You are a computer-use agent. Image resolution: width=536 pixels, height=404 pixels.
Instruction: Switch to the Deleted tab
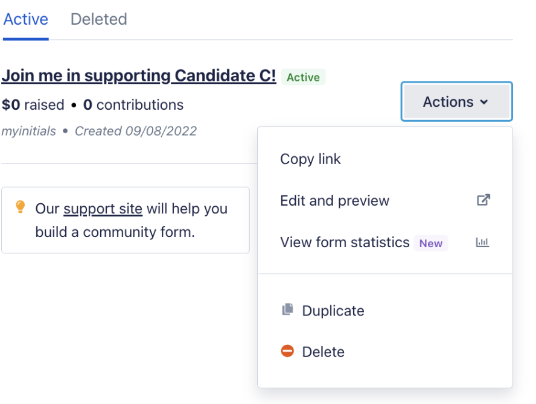[x=99, y=19]
